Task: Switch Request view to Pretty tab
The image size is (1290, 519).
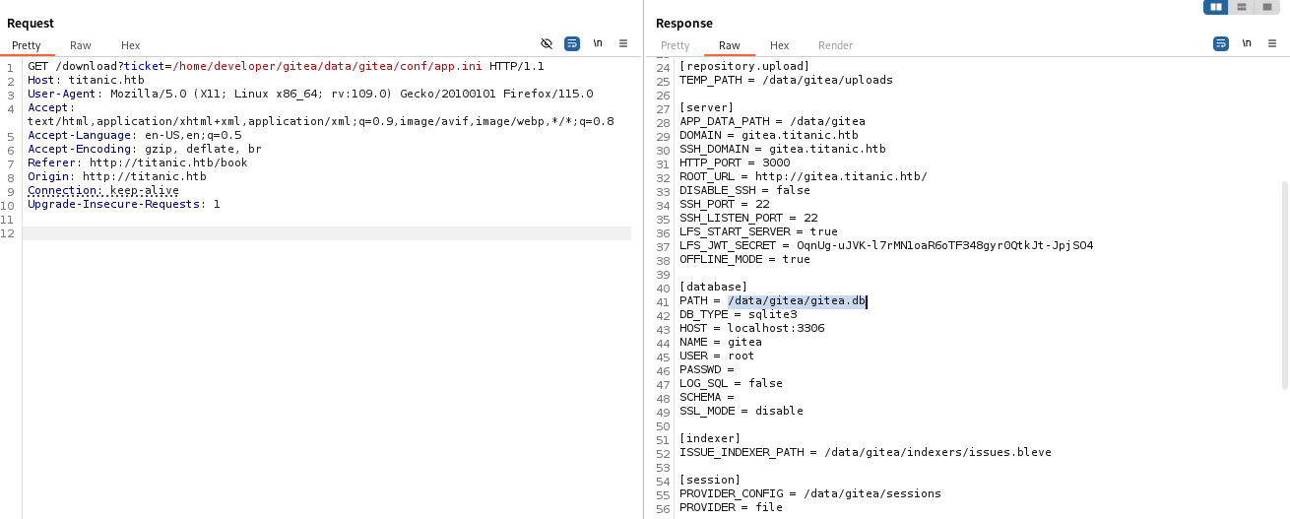Action: (27, 45)
